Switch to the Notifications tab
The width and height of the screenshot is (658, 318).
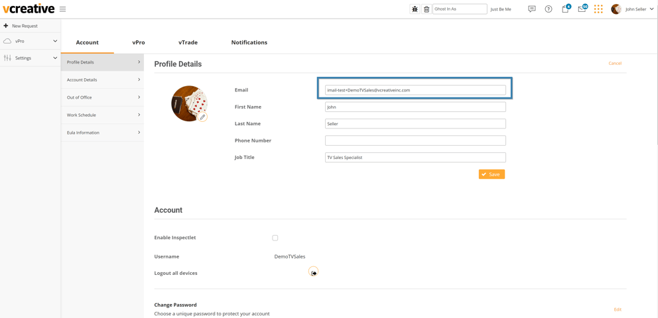(249, 42)
